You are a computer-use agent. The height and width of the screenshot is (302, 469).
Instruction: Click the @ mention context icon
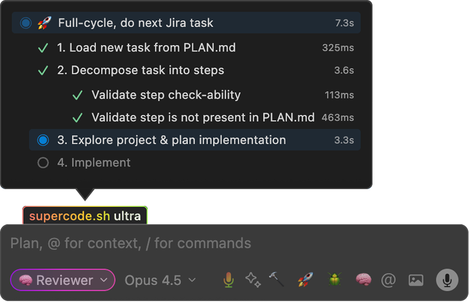(388, 280)
